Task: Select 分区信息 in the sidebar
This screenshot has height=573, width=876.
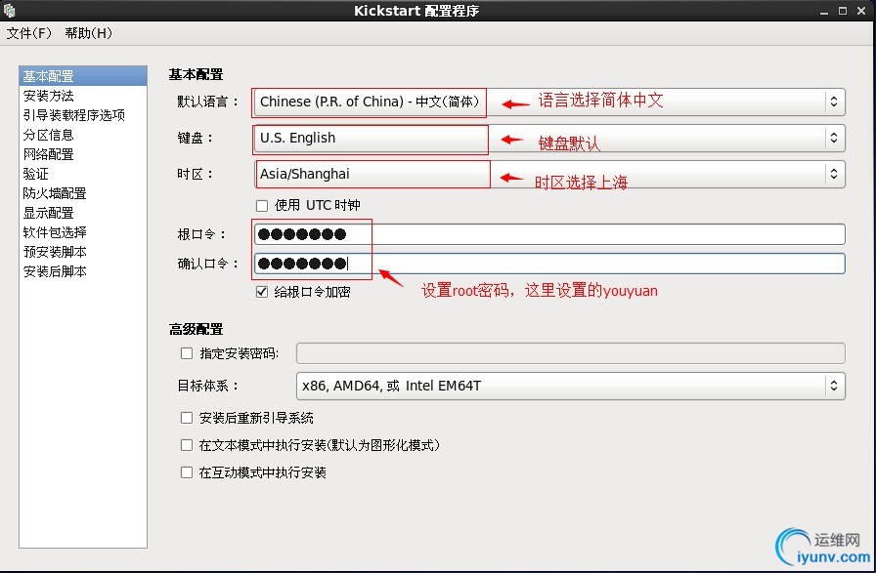Action: 83,135
